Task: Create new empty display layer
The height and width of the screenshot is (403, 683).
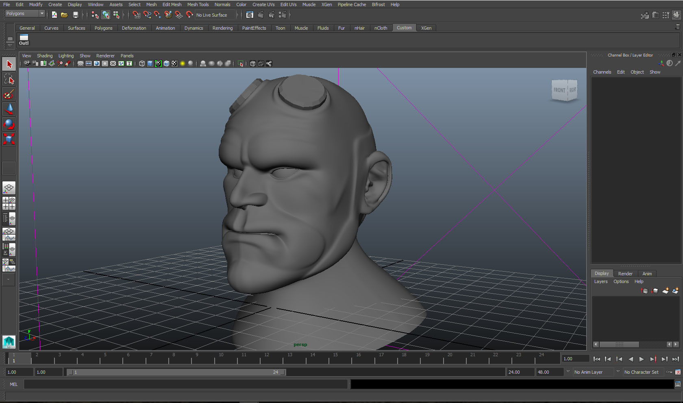Action: click(666, 290)
